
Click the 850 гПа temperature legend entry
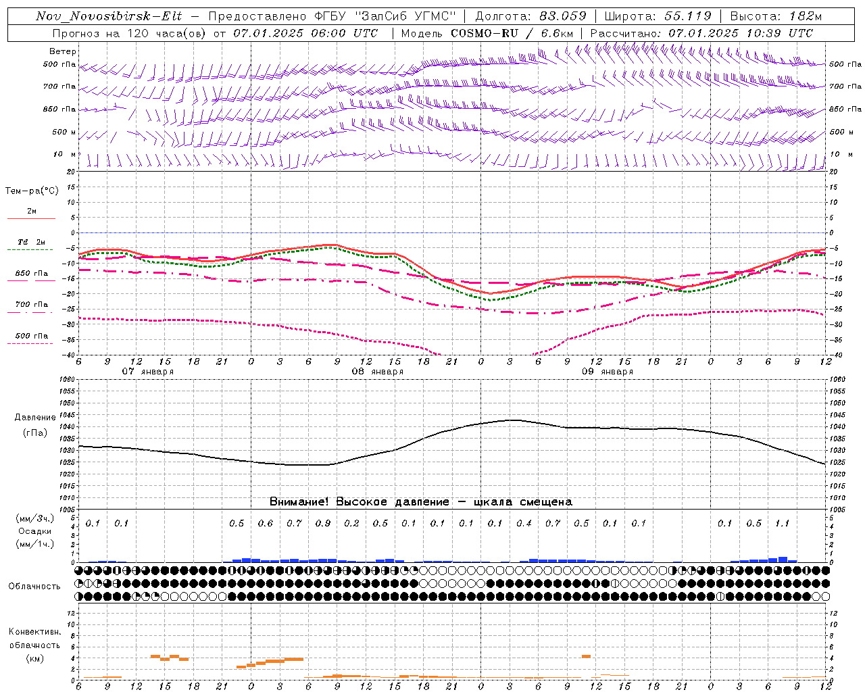click(x=32, y=273)
